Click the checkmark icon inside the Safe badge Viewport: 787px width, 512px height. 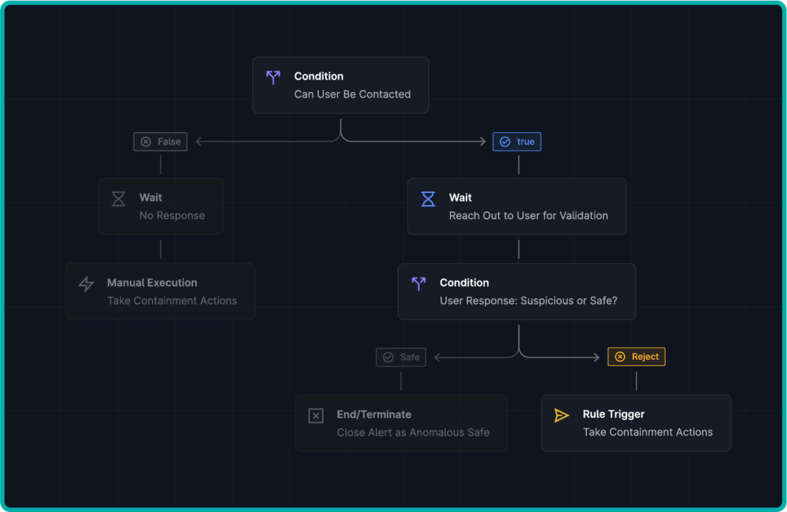coord(387,357)
